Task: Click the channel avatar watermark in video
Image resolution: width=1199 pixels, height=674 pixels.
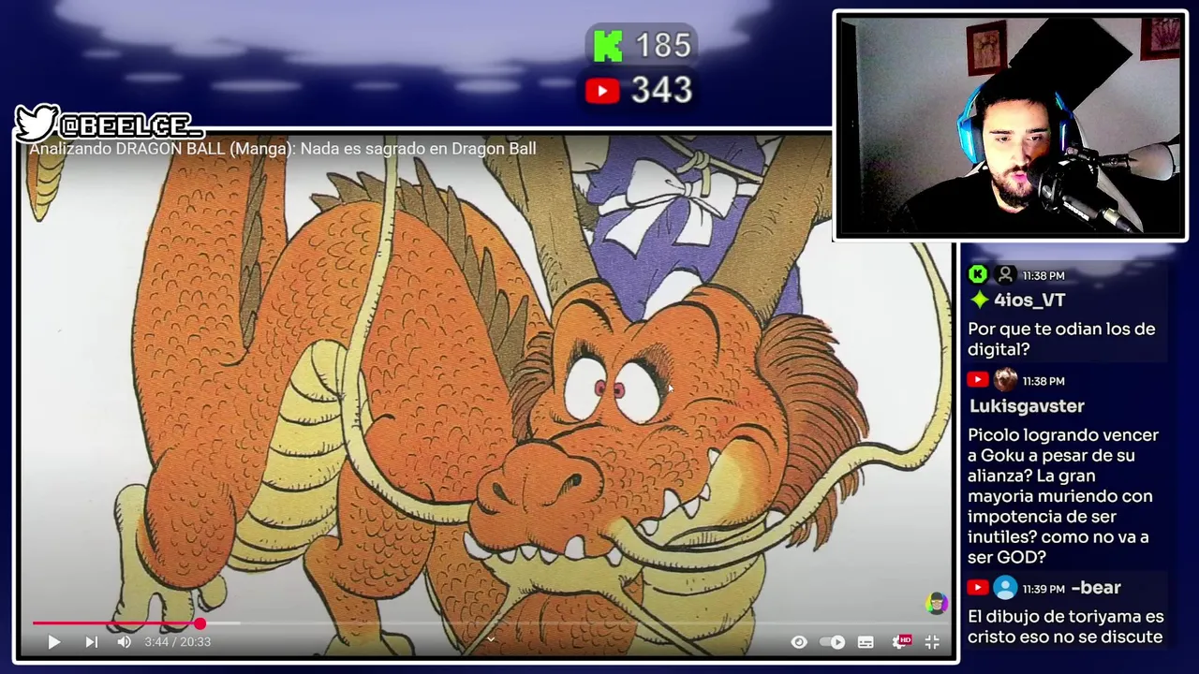Action: (936, 603)
